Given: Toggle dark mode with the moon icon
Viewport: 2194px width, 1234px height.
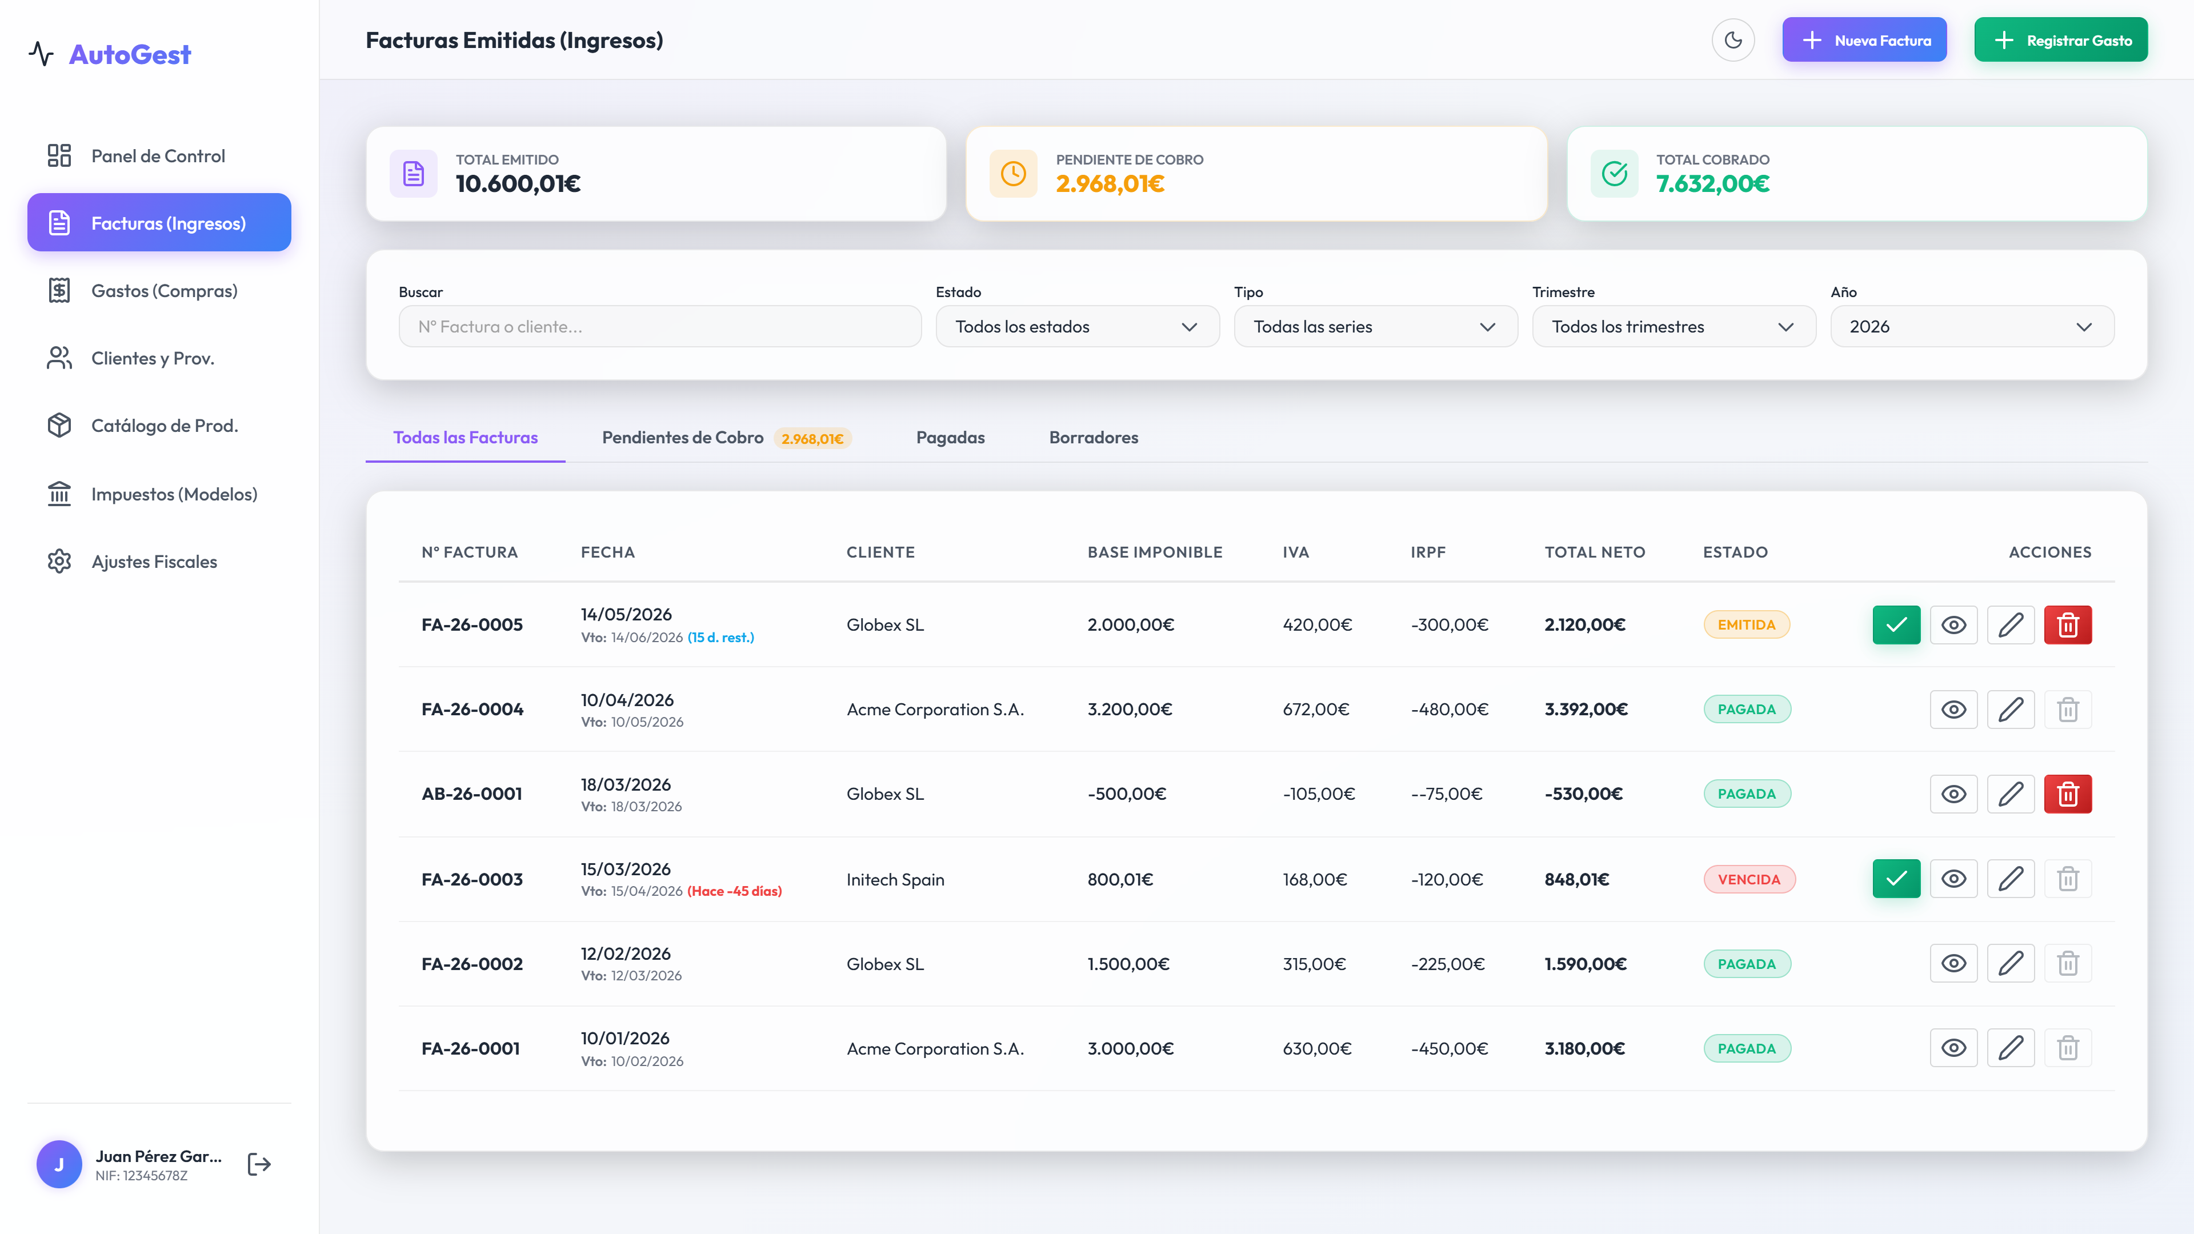Looking at the screenshot, I should (x=1733, y=40).
